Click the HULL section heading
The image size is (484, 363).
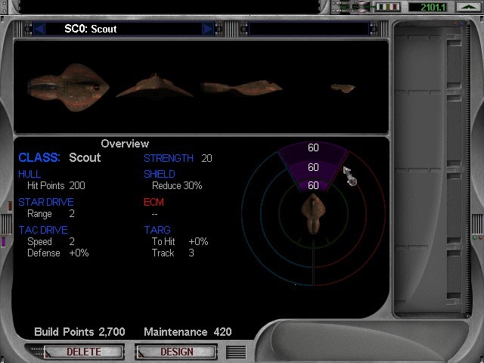click(x=29, y=174)
